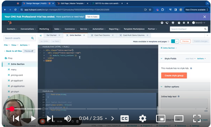Open Contacts navigation menu
Screen dimensions: 211x127
click(12, 29)
